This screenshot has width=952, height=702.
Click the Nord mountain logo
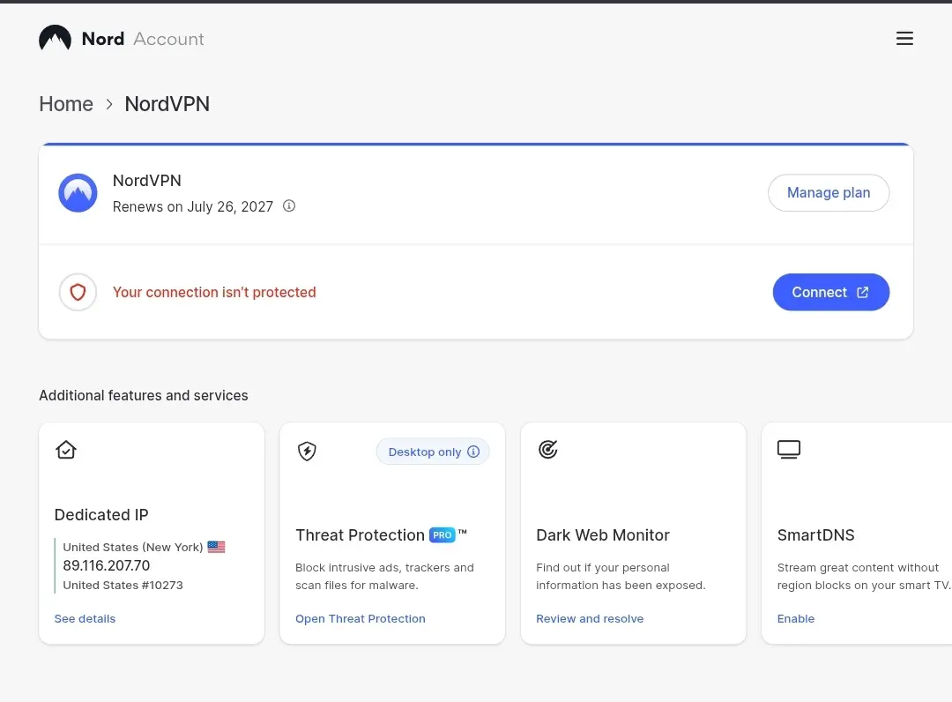click(56, 38)
